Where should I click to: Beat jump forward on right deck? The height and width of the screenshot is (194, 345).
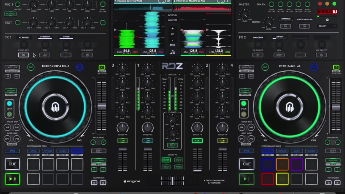click(x=251, y=139)
